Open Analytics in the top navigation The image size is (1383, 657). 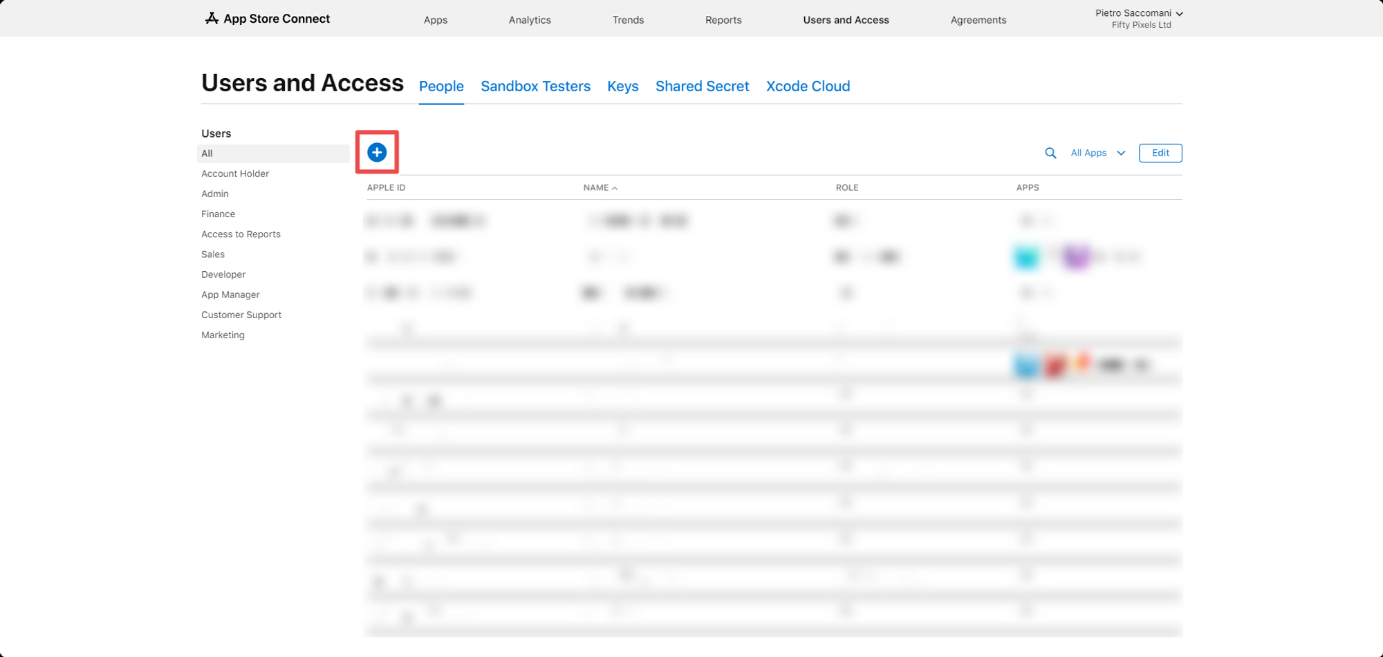(x=530, y=20)
